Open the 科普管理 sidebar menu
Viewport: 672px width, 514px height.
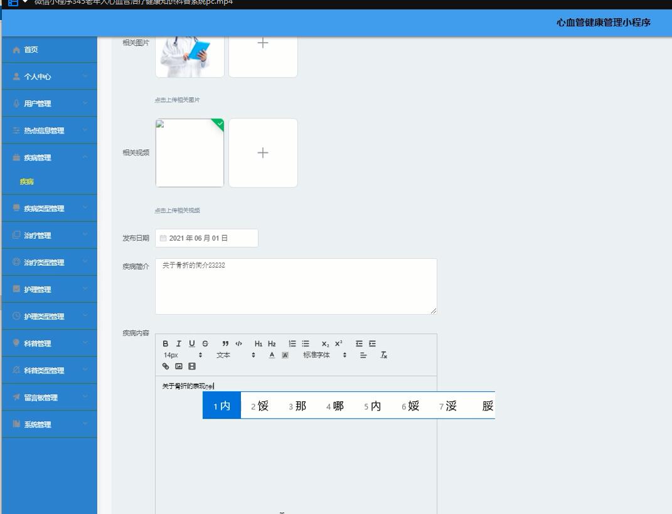pos(50,344)
